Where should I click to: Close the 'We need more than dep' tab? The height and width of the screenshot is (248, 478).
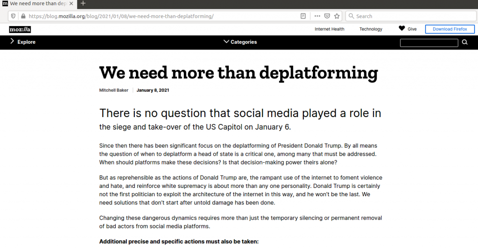[x=71, y=4]
